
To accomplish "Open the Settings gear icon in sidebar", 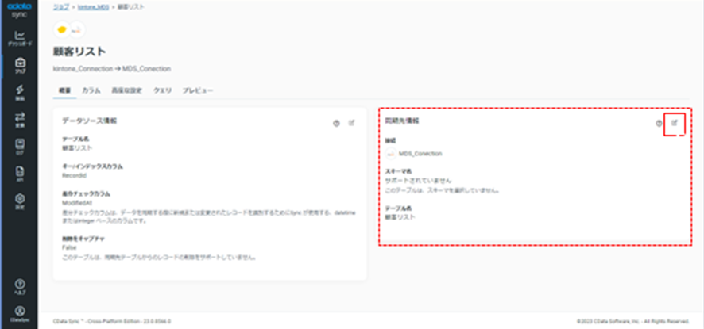I will [20, 198].
